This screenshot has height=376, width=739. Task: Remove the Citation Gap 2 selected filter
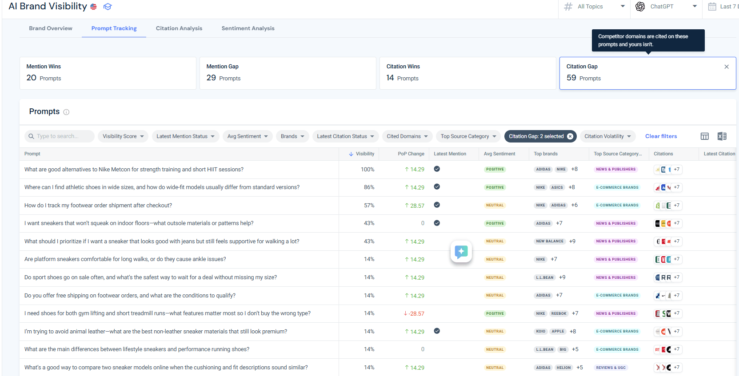(570, 136)
